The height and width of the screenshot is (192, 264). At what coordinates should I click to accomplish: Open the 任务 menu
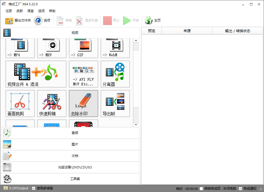coord(9,11)
